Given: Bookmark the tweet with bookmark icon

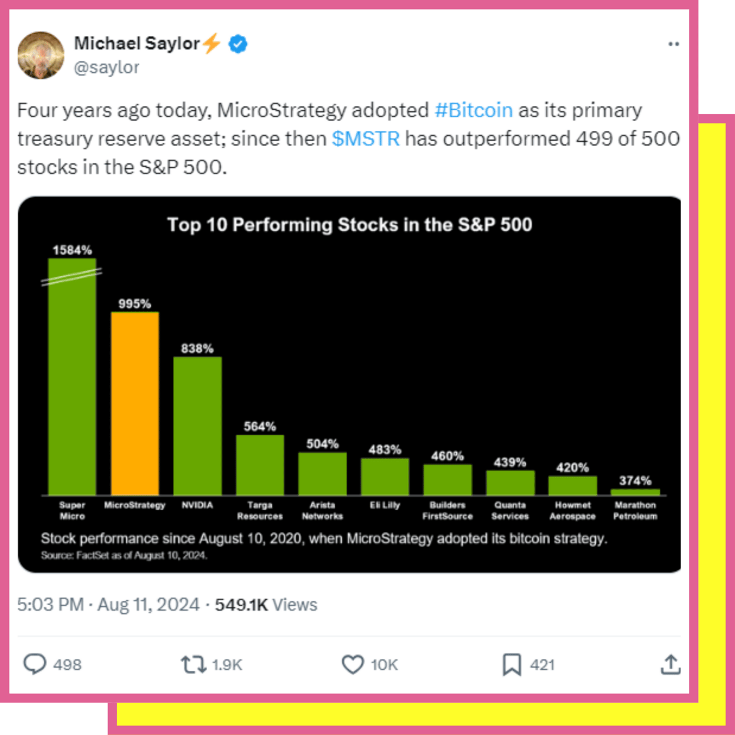Looking at the screenshot, I should pos(511,664).
